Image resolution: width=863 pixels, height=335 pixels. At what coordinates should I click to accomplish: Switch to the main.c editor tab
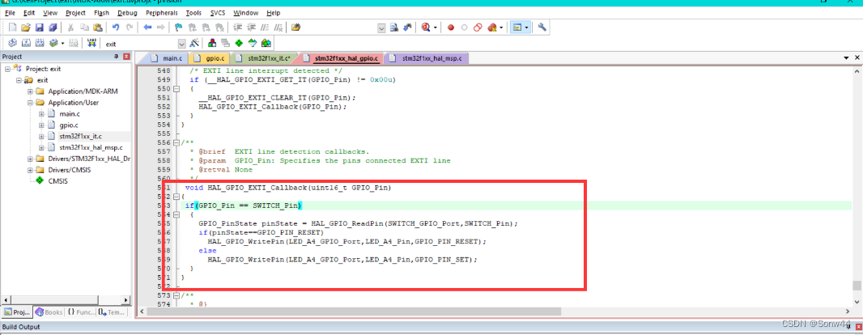coord(166,57)
